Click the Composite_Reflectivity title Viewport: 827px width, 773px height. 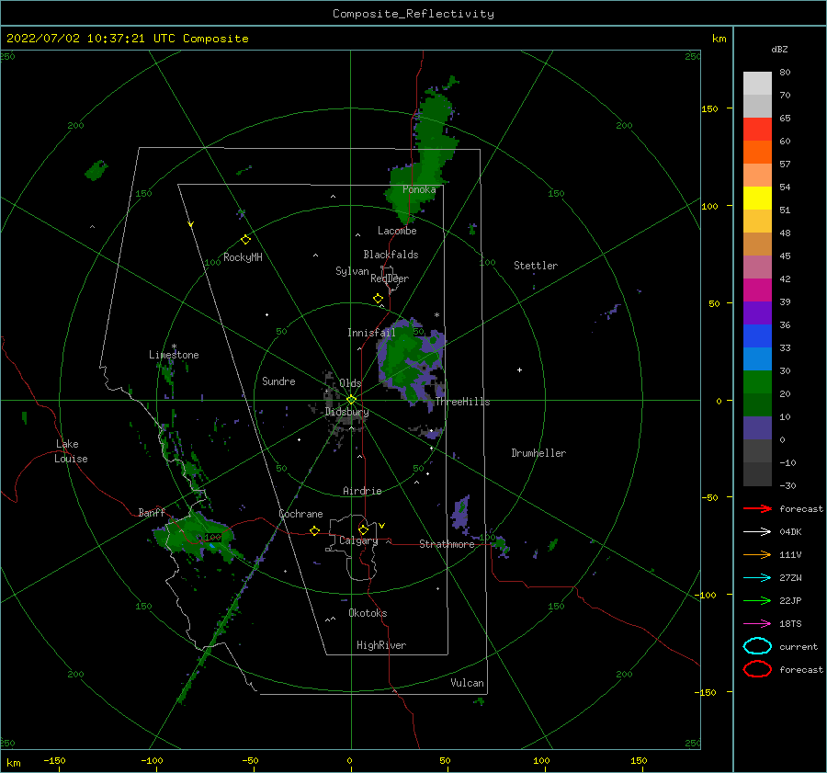[413, 14]
